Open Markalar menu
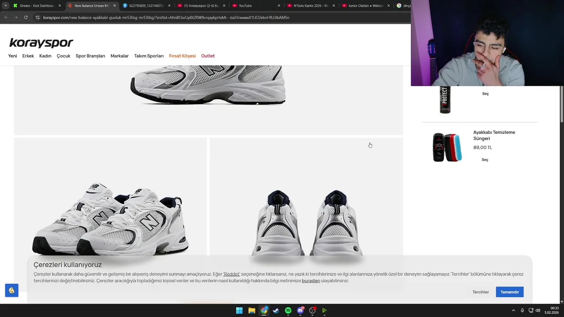Screen dimensions: 564x317 tap(119, 56)
